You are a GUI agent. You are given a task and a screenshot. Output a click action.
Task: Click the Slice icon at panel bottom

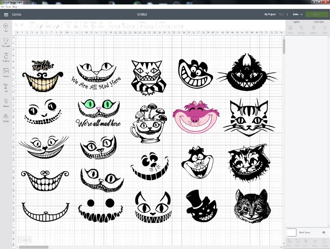289,241
